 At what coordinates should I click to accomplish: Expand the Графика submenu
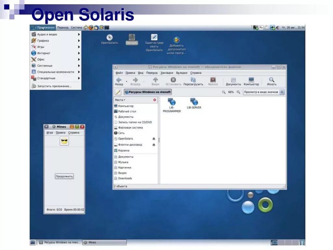(55, 40)
